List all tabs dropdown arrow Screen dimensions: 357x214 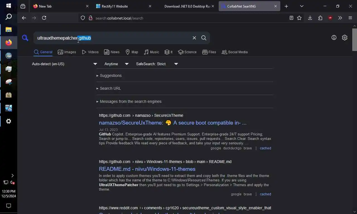tap(301, 6)
